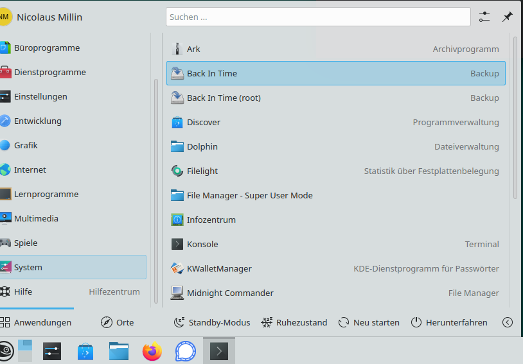Viewport: 523px width, 364px height.
Task: Select Einstellungen category
Action: [73, 96]
